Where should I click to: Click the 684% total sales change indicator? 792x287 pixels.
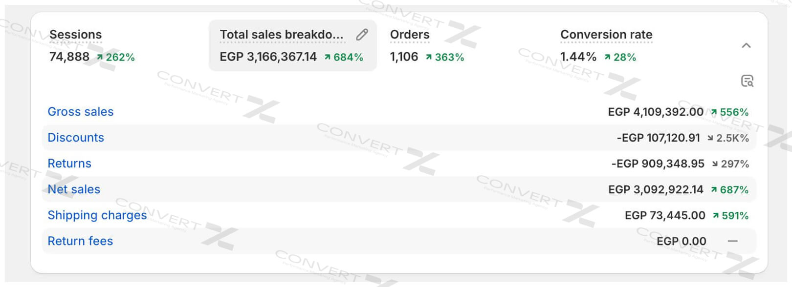[344, 57]
